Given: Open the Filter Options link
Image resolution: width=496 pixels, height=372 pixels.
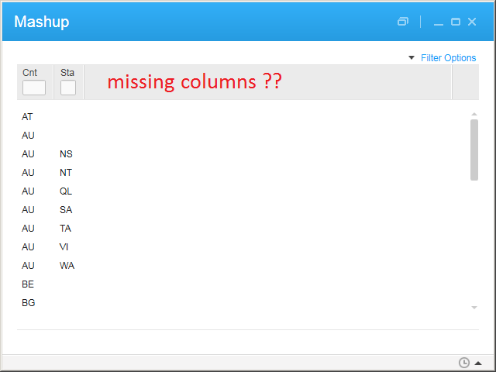Looking at the screenshot, I should click(448, 58).
